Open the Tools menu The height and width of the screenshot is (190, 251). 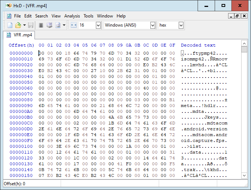(x=88, y=16)
